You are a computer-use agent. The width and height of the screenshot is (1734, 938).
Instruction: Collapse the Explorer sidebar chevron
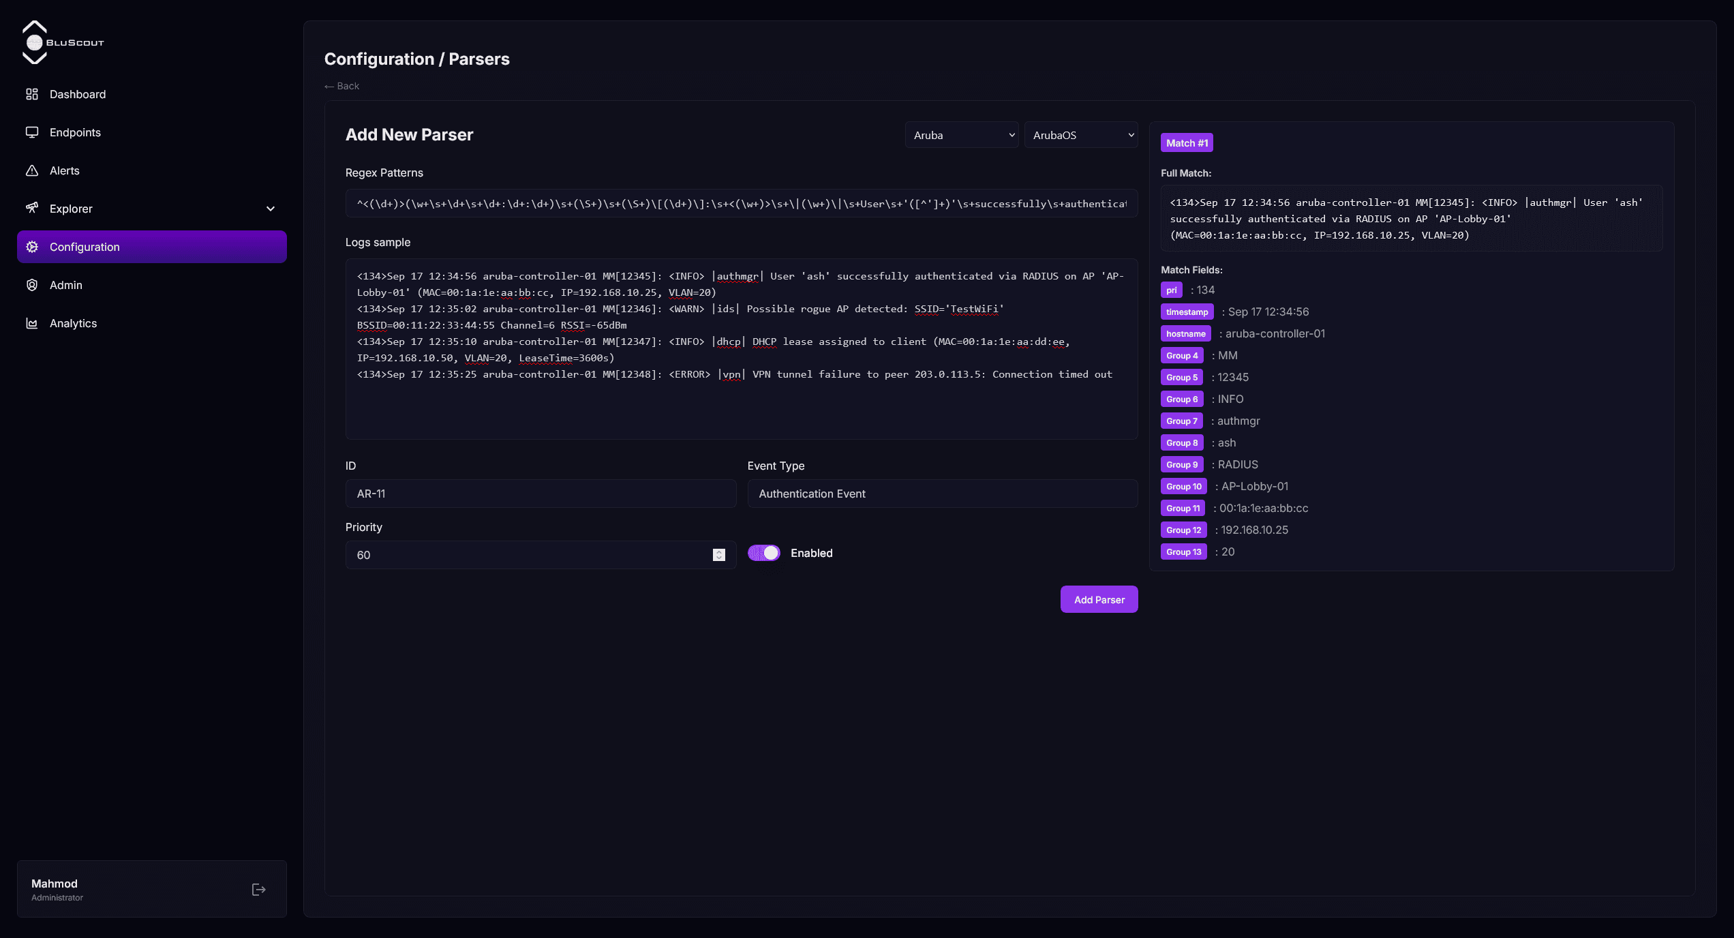point(271,209)
